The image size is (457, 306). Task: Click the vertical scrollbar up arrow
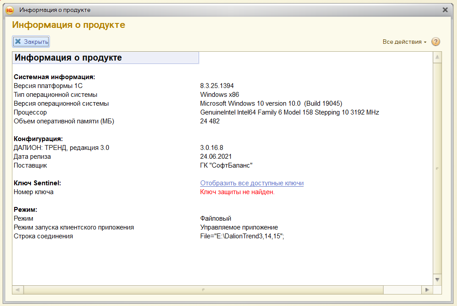437,57
